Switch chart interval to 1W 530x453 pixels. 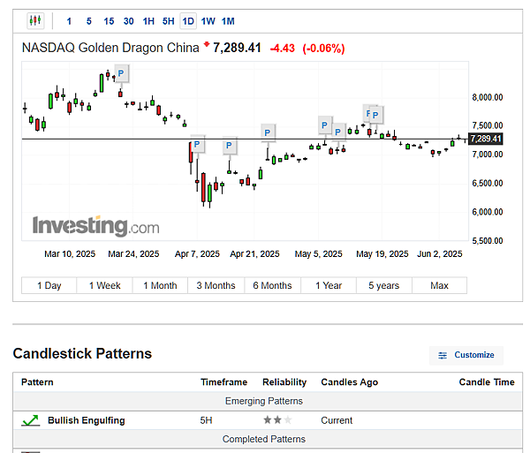click(208, 20)
